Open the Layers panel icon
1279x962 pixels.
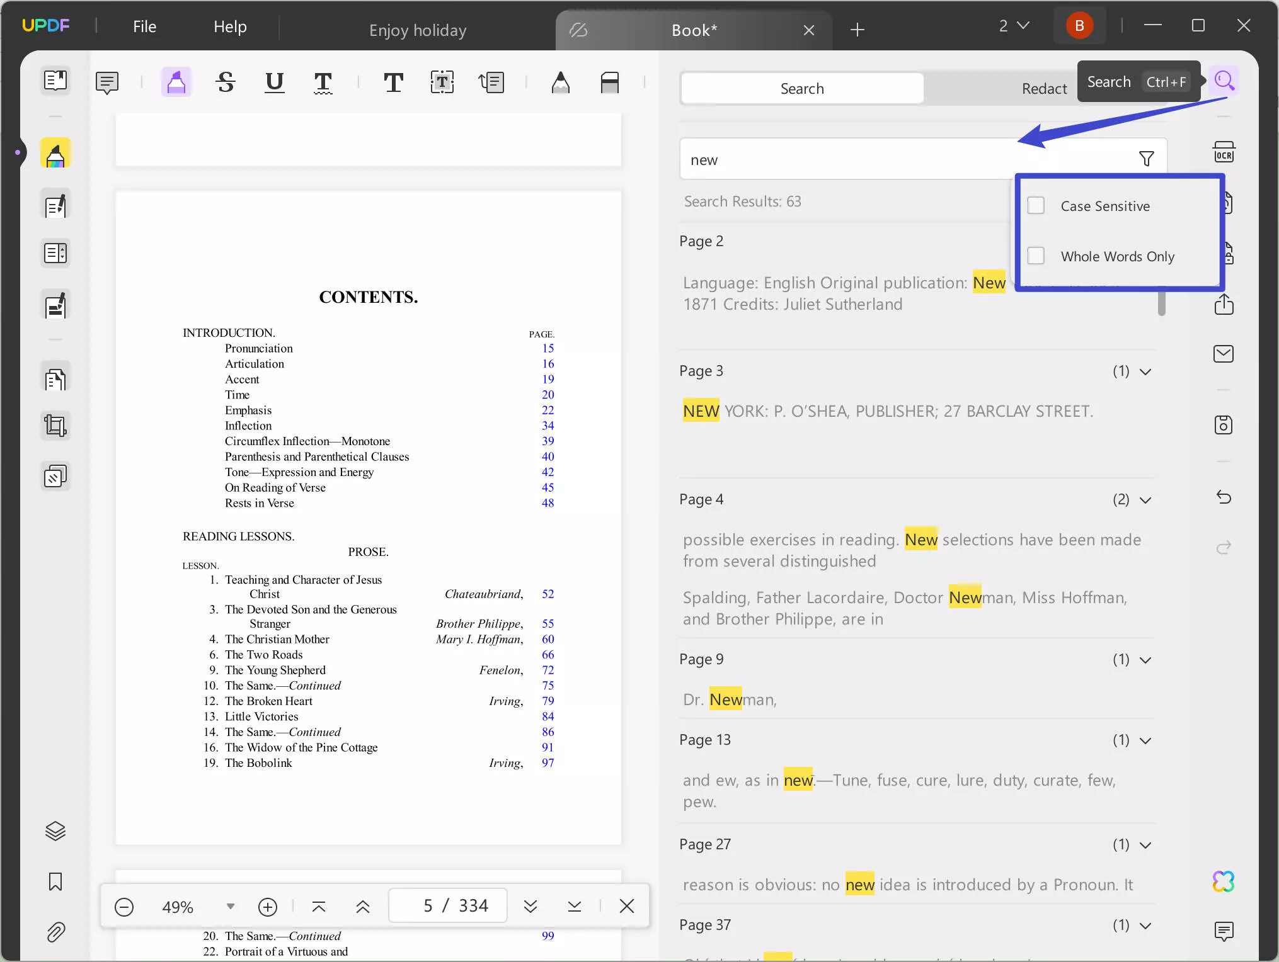point(55,831)
